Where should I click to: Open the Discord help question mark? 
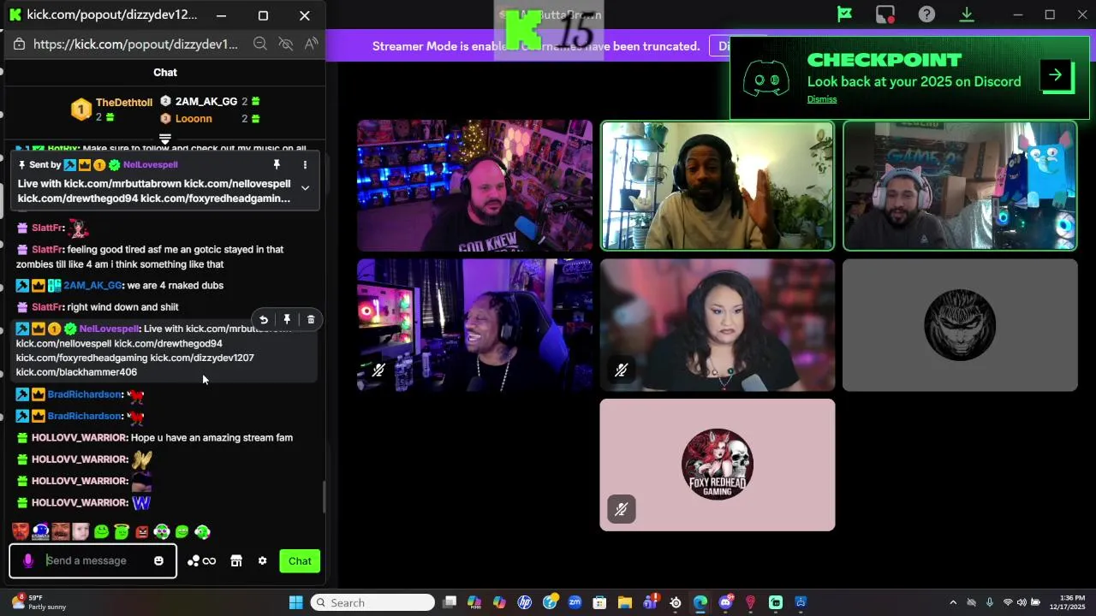pos(926,15)
